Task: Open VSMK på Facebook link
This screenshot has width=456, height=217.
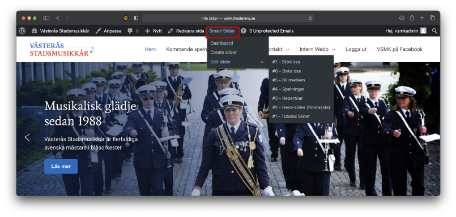Action: pos(399,49)
